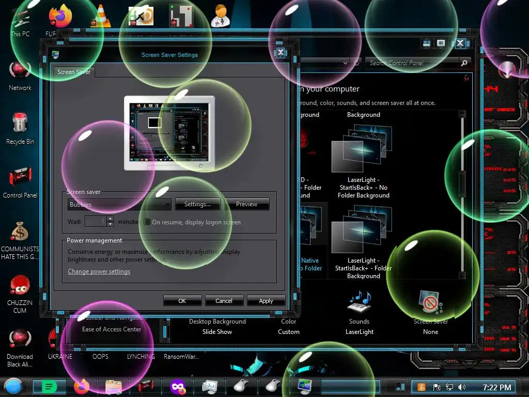Click the Screen Saver icon in Personalization
This screenshot has width=529, height=397.
tap(430, 302)
